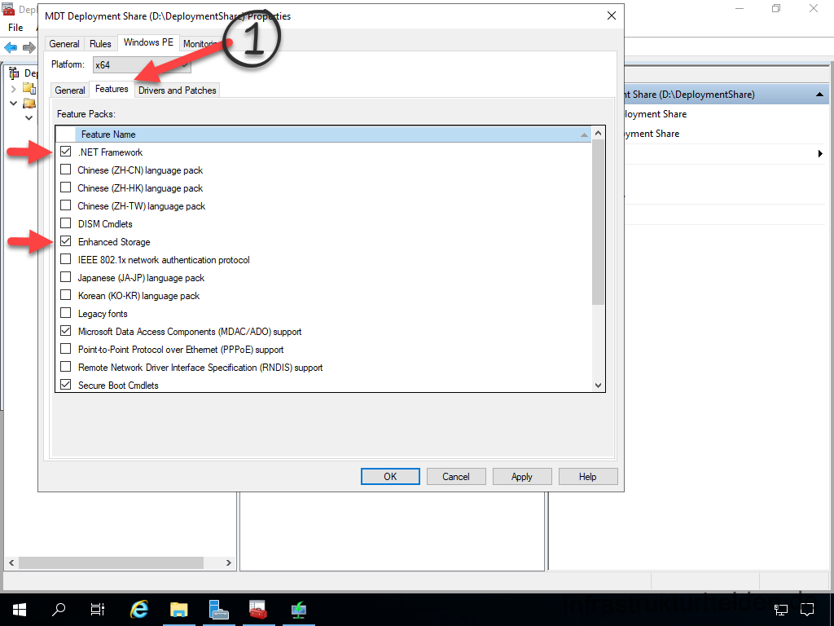
Task: Uncheck the Secure Boot Cmdlets feature
Action: point(65,385)
